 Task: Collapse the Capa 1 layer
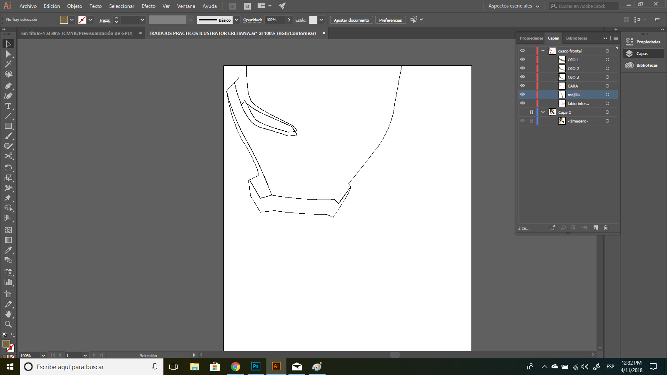coord(543,112)
